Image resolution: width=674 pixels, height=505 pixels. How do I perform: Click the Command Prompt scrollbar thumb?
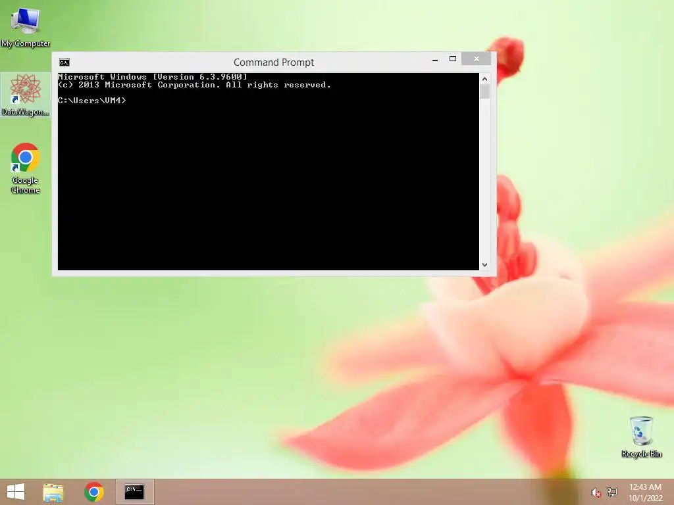pos(485,91)
